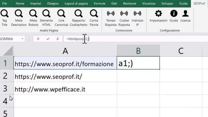Open the Dati tab
This screenshot has width=208, height=117.
pos(114,4)
